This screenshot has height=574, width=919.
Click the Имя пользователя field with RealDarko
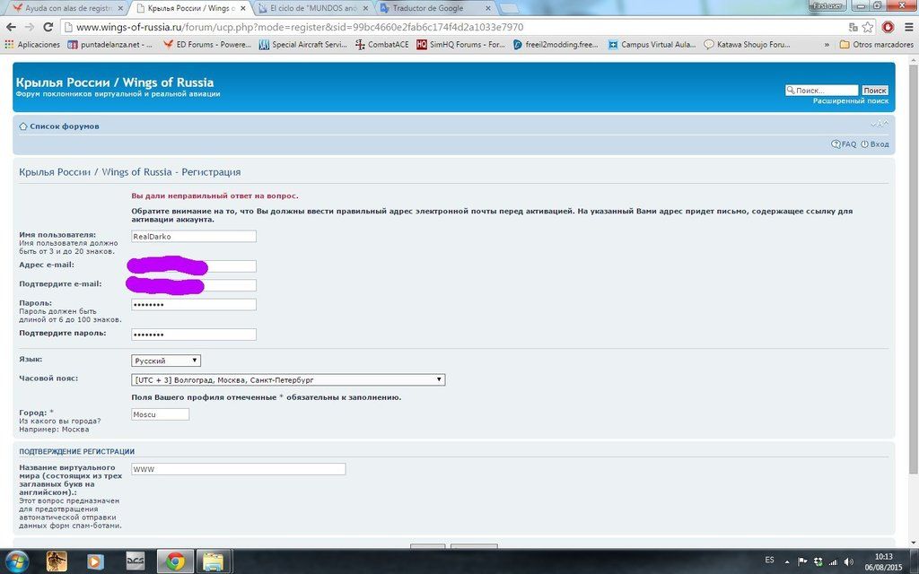193,237
